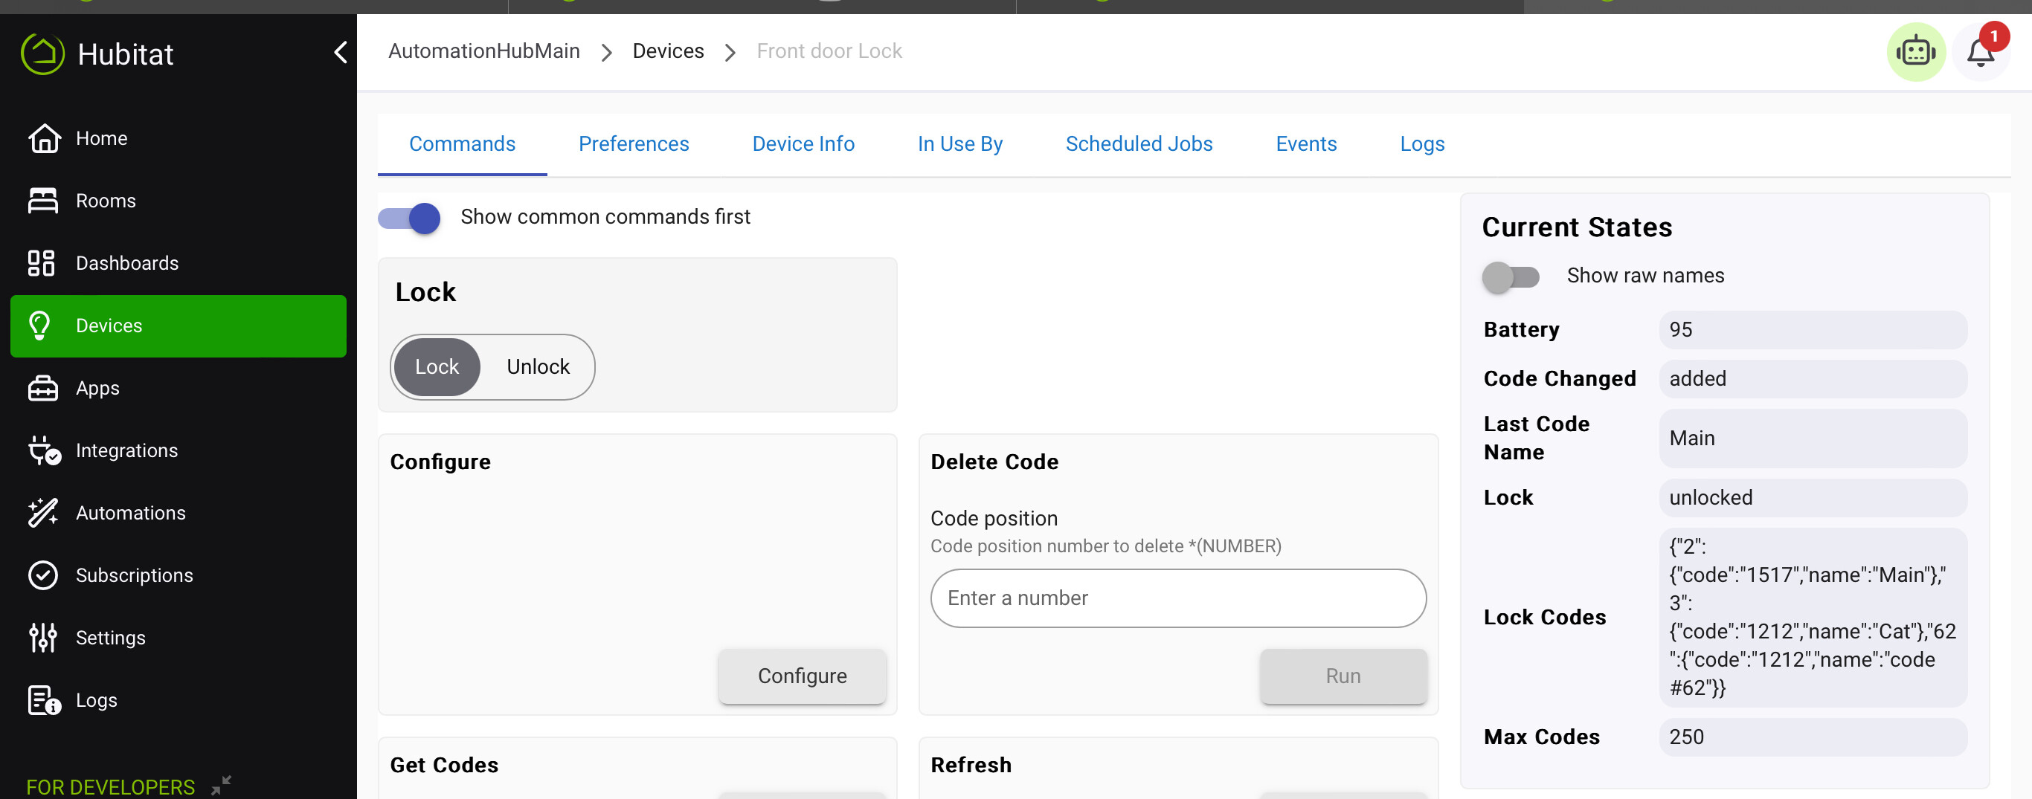This screenshot has height=799, width=2032.
Task: Click the Current States heading
Action: click(1577, 227)
